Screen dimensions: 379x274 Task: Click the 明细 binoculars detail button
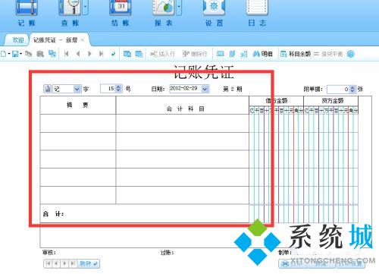point(262,54)
